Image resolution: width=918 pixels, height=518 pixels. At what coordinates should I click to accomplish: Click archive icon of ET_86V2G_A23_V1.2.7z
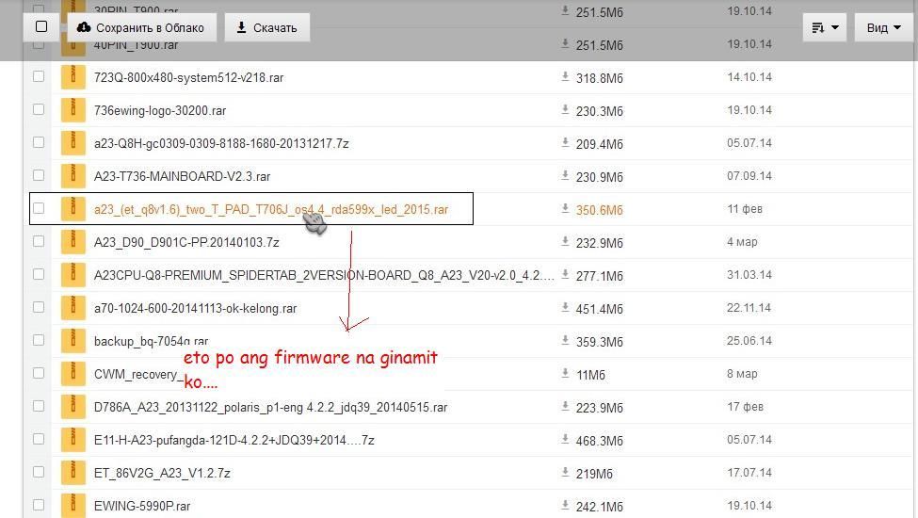click(x=72, y=473)
